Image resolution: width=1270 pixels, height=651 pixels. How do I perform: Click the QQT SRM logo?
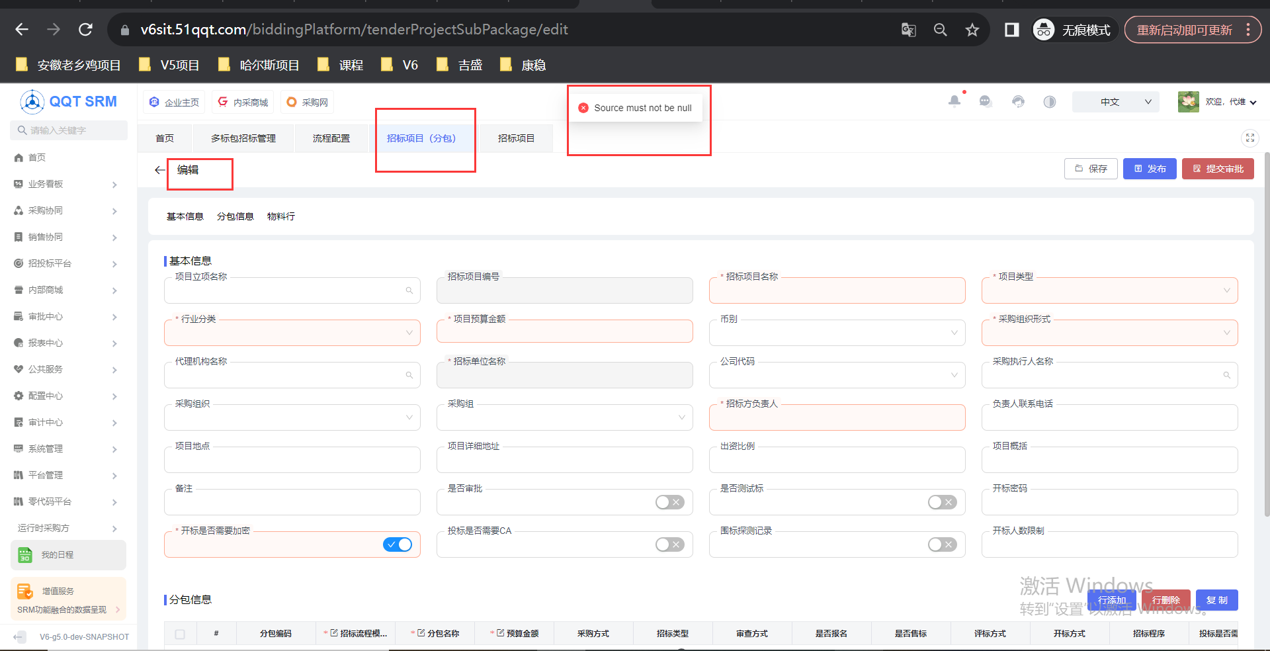click(x=69, y=101)
